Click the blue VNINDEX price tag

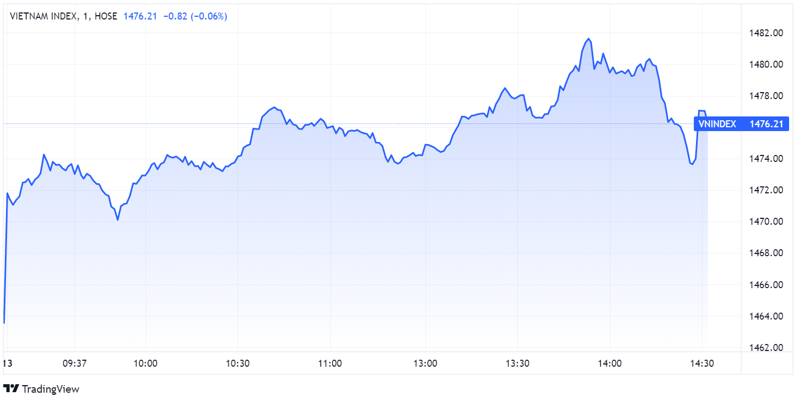[x=741, y=124]
